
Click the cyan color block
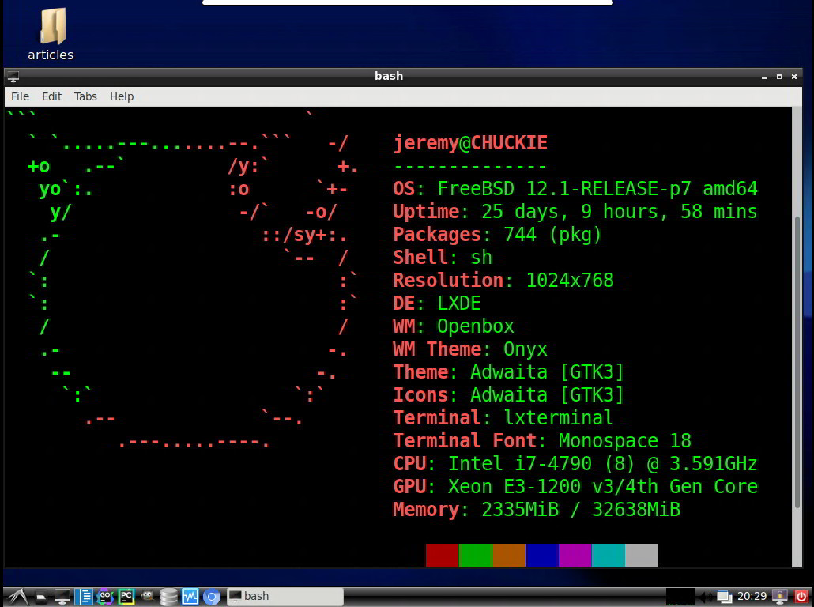coord(609,555)
